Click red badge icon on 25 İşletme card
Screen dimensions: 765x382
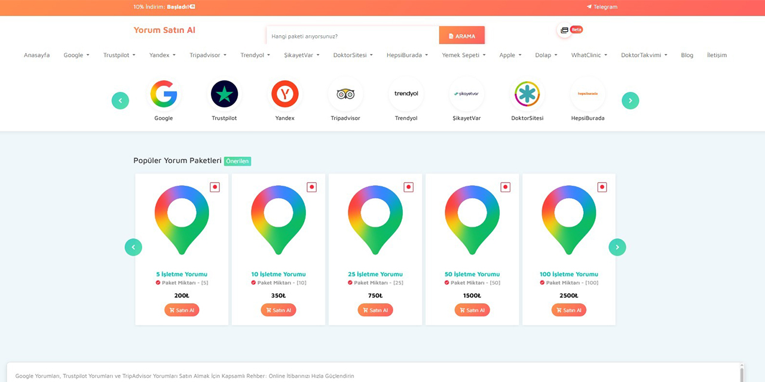[x=409, y=187]
